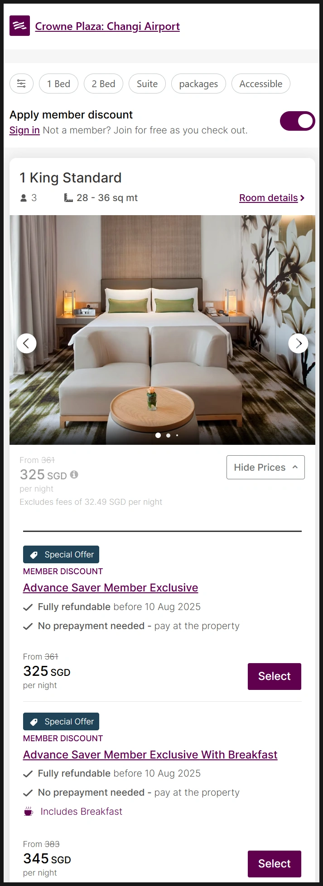This screenshot has height=886, width=323.
Task: Click the Includes Breakfast coffee cup icon
Action: point(29,811)
